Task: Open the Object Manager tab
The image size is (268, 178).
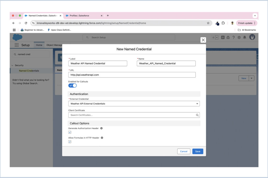Action: (54, 45)
